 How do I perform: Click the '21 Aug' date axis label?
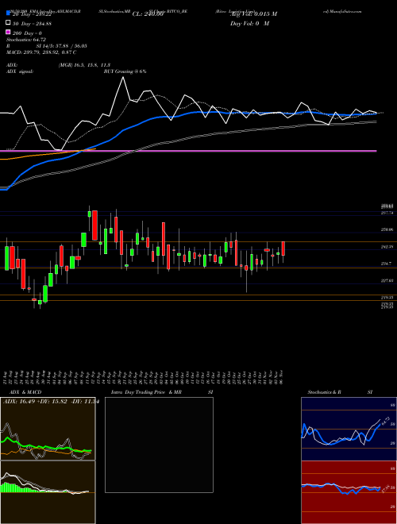click(6, 378)
